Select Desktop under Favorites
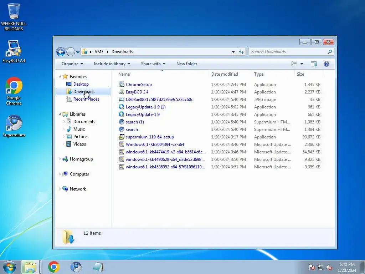365x274 pixels. (x=81, y=84)
